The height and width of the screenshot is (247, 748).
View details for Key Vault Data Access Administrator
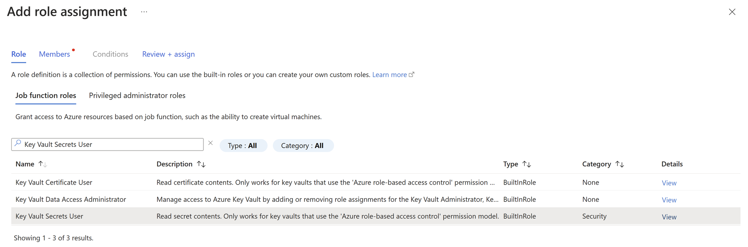point(669,200)
